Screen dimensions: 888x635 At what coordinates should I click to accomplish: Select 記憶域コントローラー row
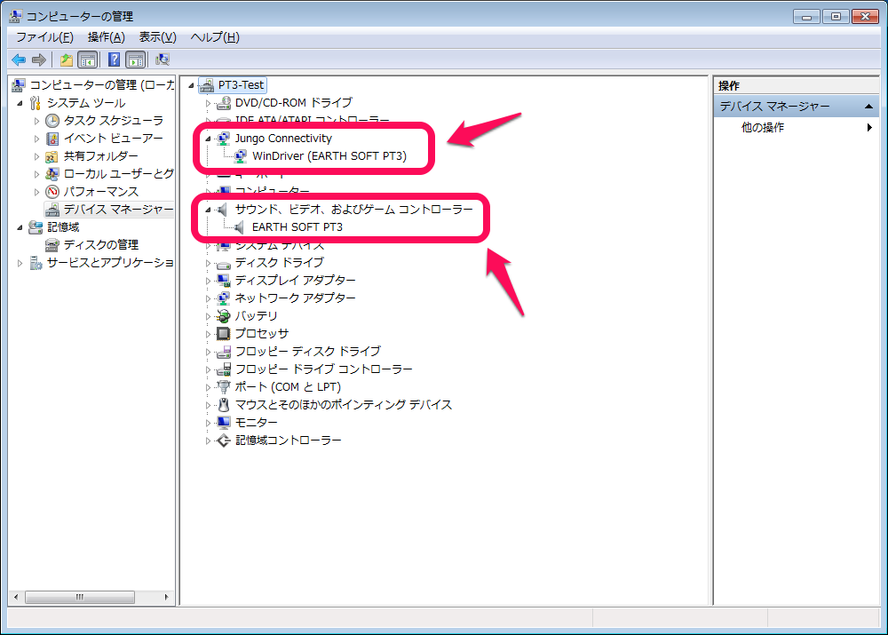[x=289, y=441]
